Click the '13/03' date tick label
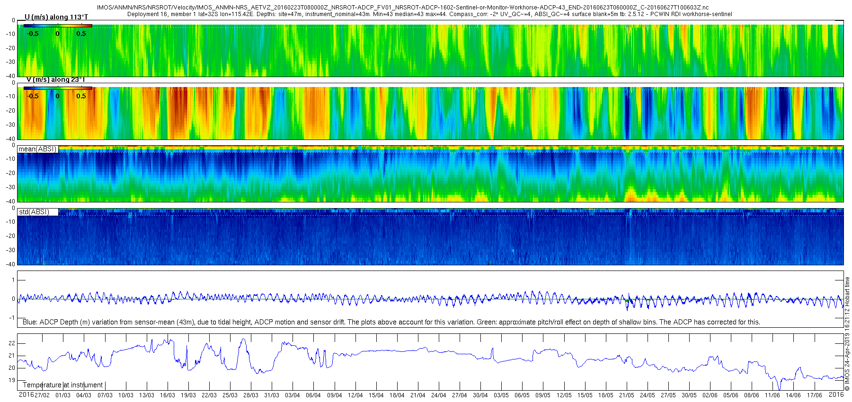This screenshot has height=402, width=852. (147, 395)
